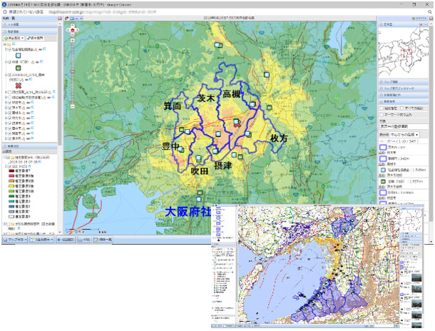Toggle checkbox of layer with blue square symbol
This screenshot has width=435, height=331.
point(10,49)
